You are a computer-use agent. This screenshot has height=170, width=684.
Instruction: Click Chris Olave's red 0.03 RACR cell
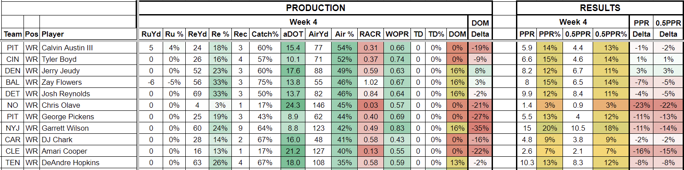click(371, 105)
